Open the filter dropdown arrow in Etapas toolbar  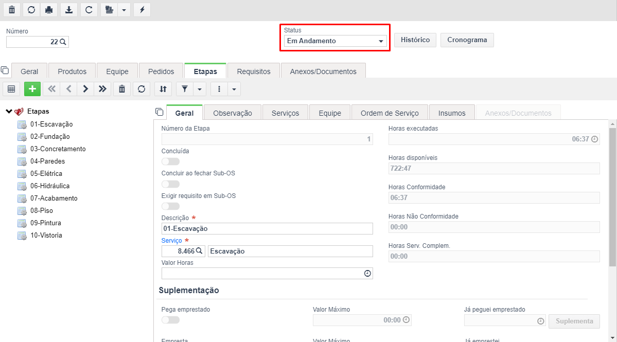click(x=200, y=89)
